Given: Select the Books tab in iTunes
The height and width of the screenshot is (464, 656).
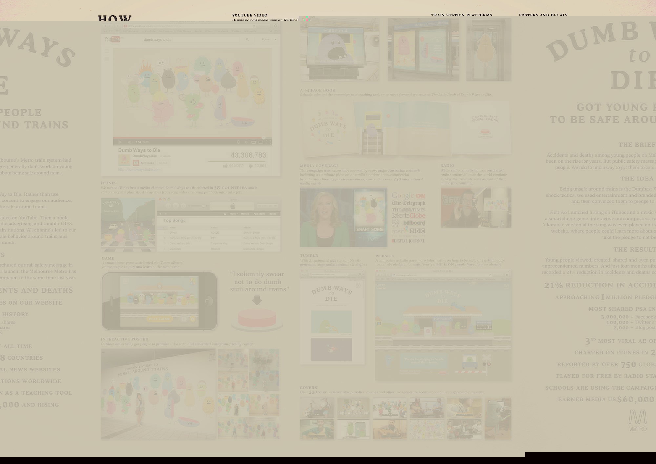Looking at the screenshot, I should [x=273, y=214].
